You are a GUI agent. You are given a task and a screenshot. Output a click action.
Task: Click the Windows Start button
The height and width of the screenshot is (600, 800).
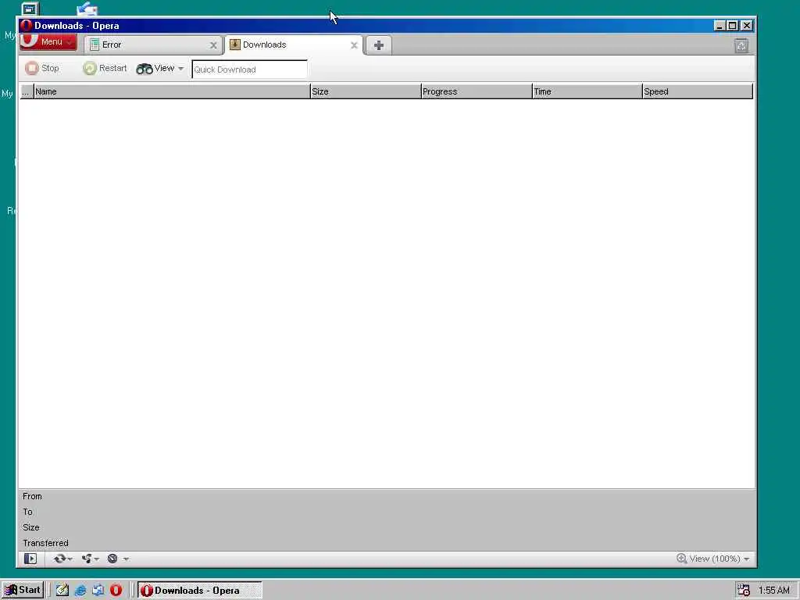pyautogui.click(x=23, y=590)
